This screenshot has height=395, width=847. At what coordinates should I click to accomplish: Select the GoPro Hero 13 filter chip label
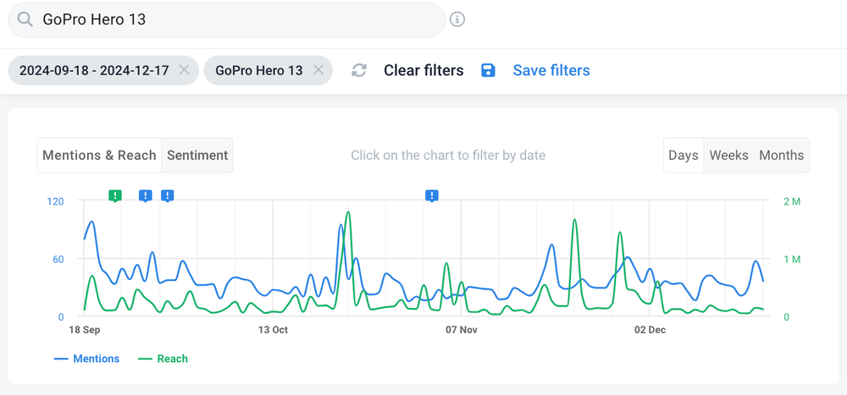258,70
